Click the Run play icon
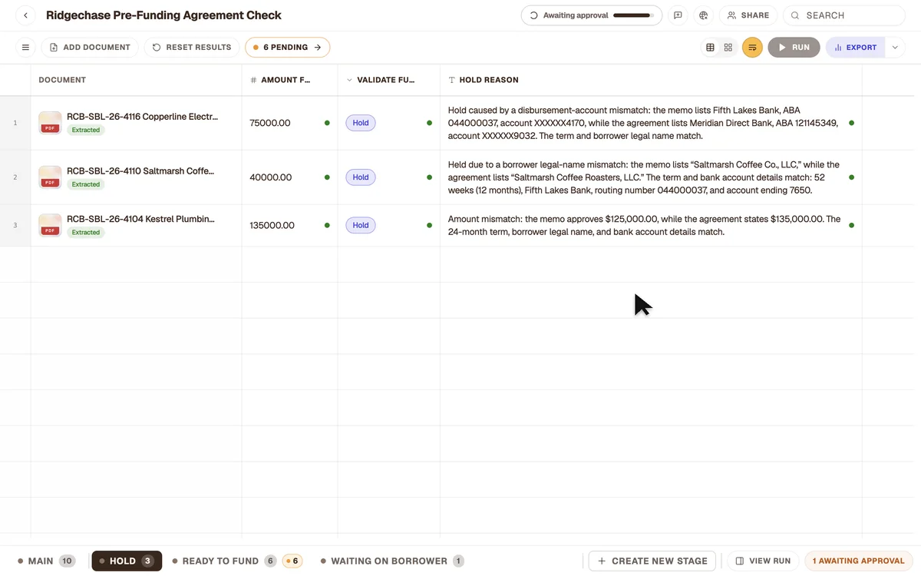Viewport: 921px width, 576px height. tap(782, 48)
